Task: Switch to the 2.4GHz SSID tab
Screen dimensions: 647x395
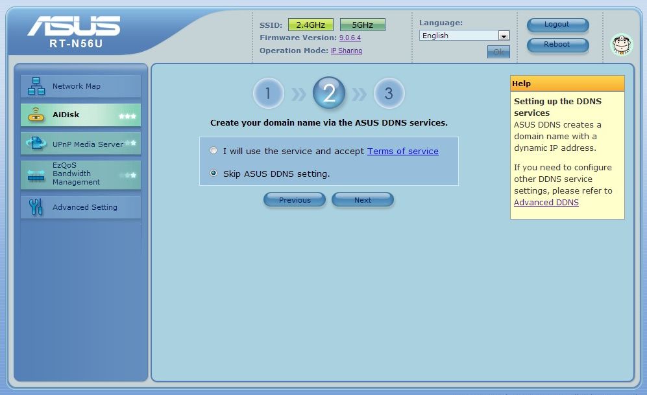Action: [310, 25]
